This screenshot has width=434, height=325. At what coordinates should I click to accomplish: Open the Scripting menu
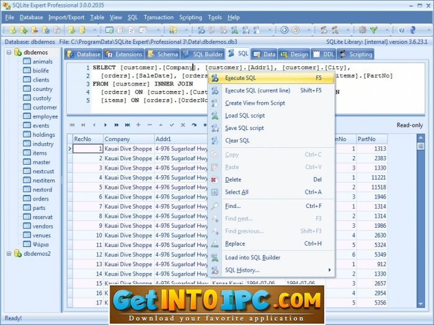click(190, 17)
